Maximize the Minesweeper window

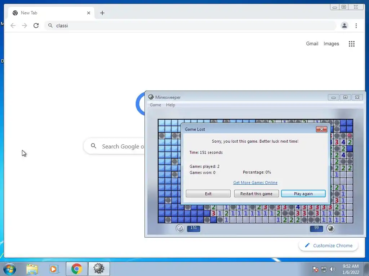click(x=345, y=97)
